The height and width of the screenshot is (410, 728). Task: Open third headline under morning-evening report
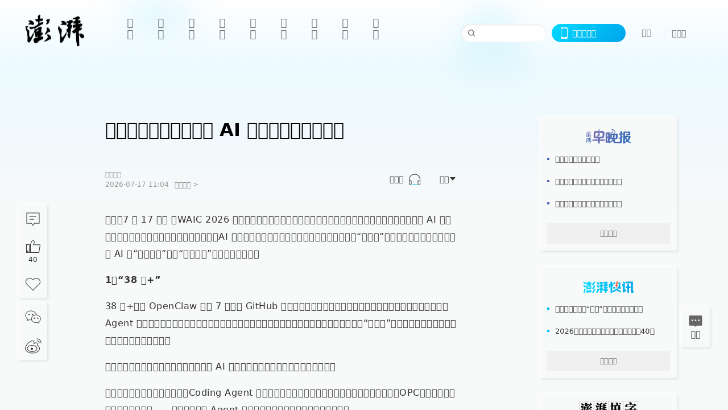click(588, 203)
